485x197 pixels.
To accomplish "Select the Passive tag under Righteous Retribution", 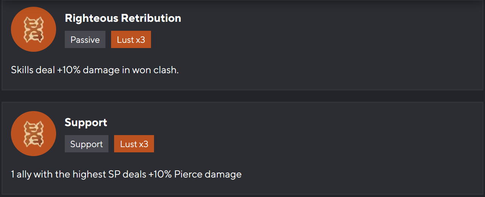I will pos(85,40).
